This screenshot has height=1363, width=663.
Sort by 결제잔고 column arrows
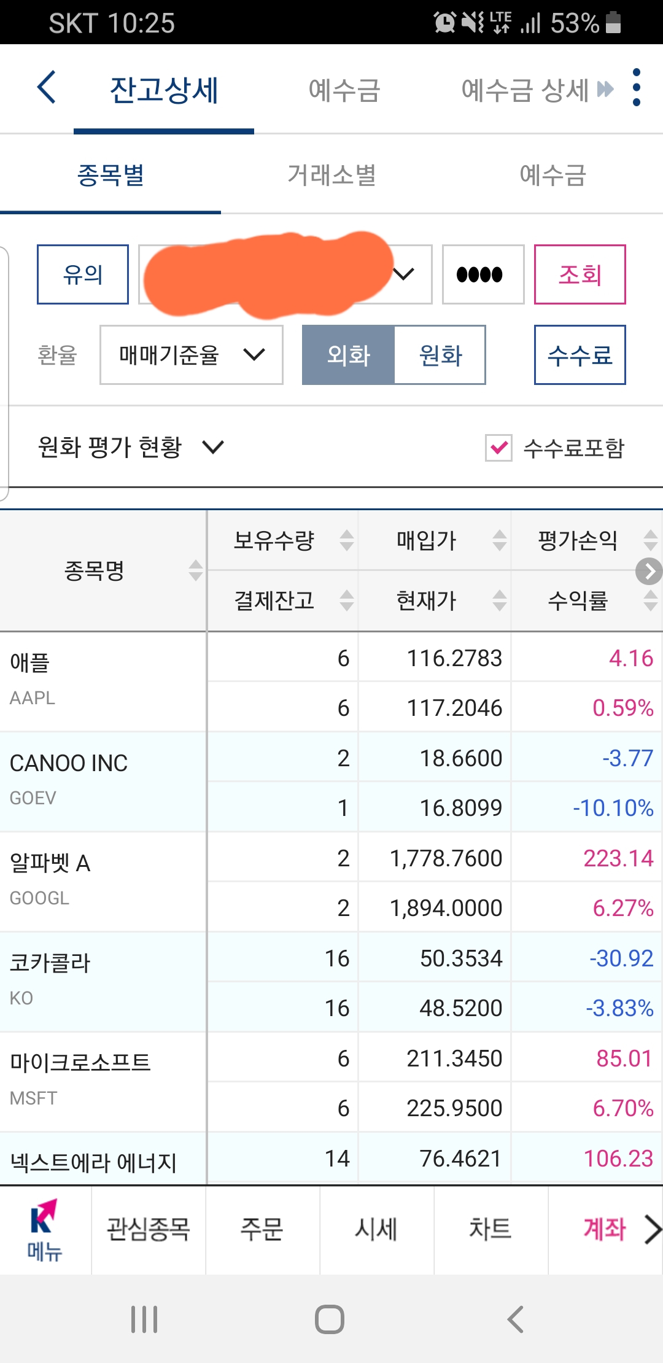pyautogui.click(x=347, y=600)
